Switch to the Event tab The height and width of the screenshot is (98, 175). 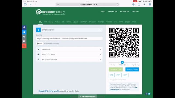coord(121,22)
